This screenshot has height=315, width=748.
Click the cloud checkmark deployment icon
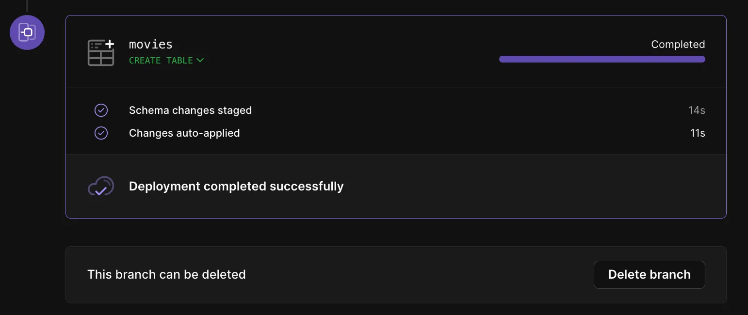[x=101, y=187]
